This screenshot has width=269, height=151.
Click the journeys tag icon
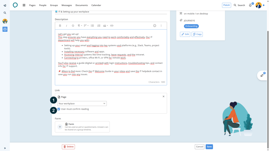point(181,20)
